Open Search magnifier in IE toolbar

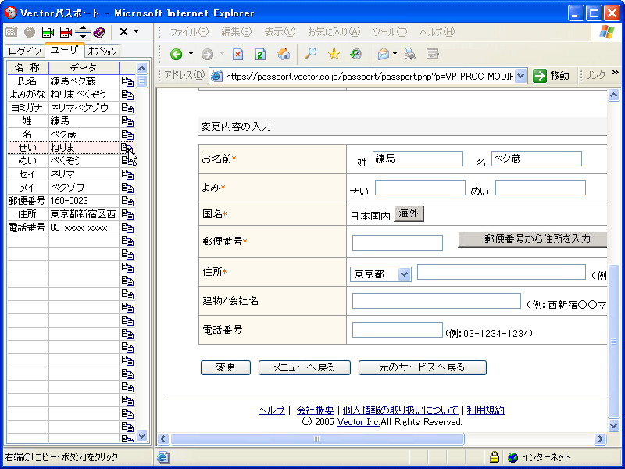[310, 54]
